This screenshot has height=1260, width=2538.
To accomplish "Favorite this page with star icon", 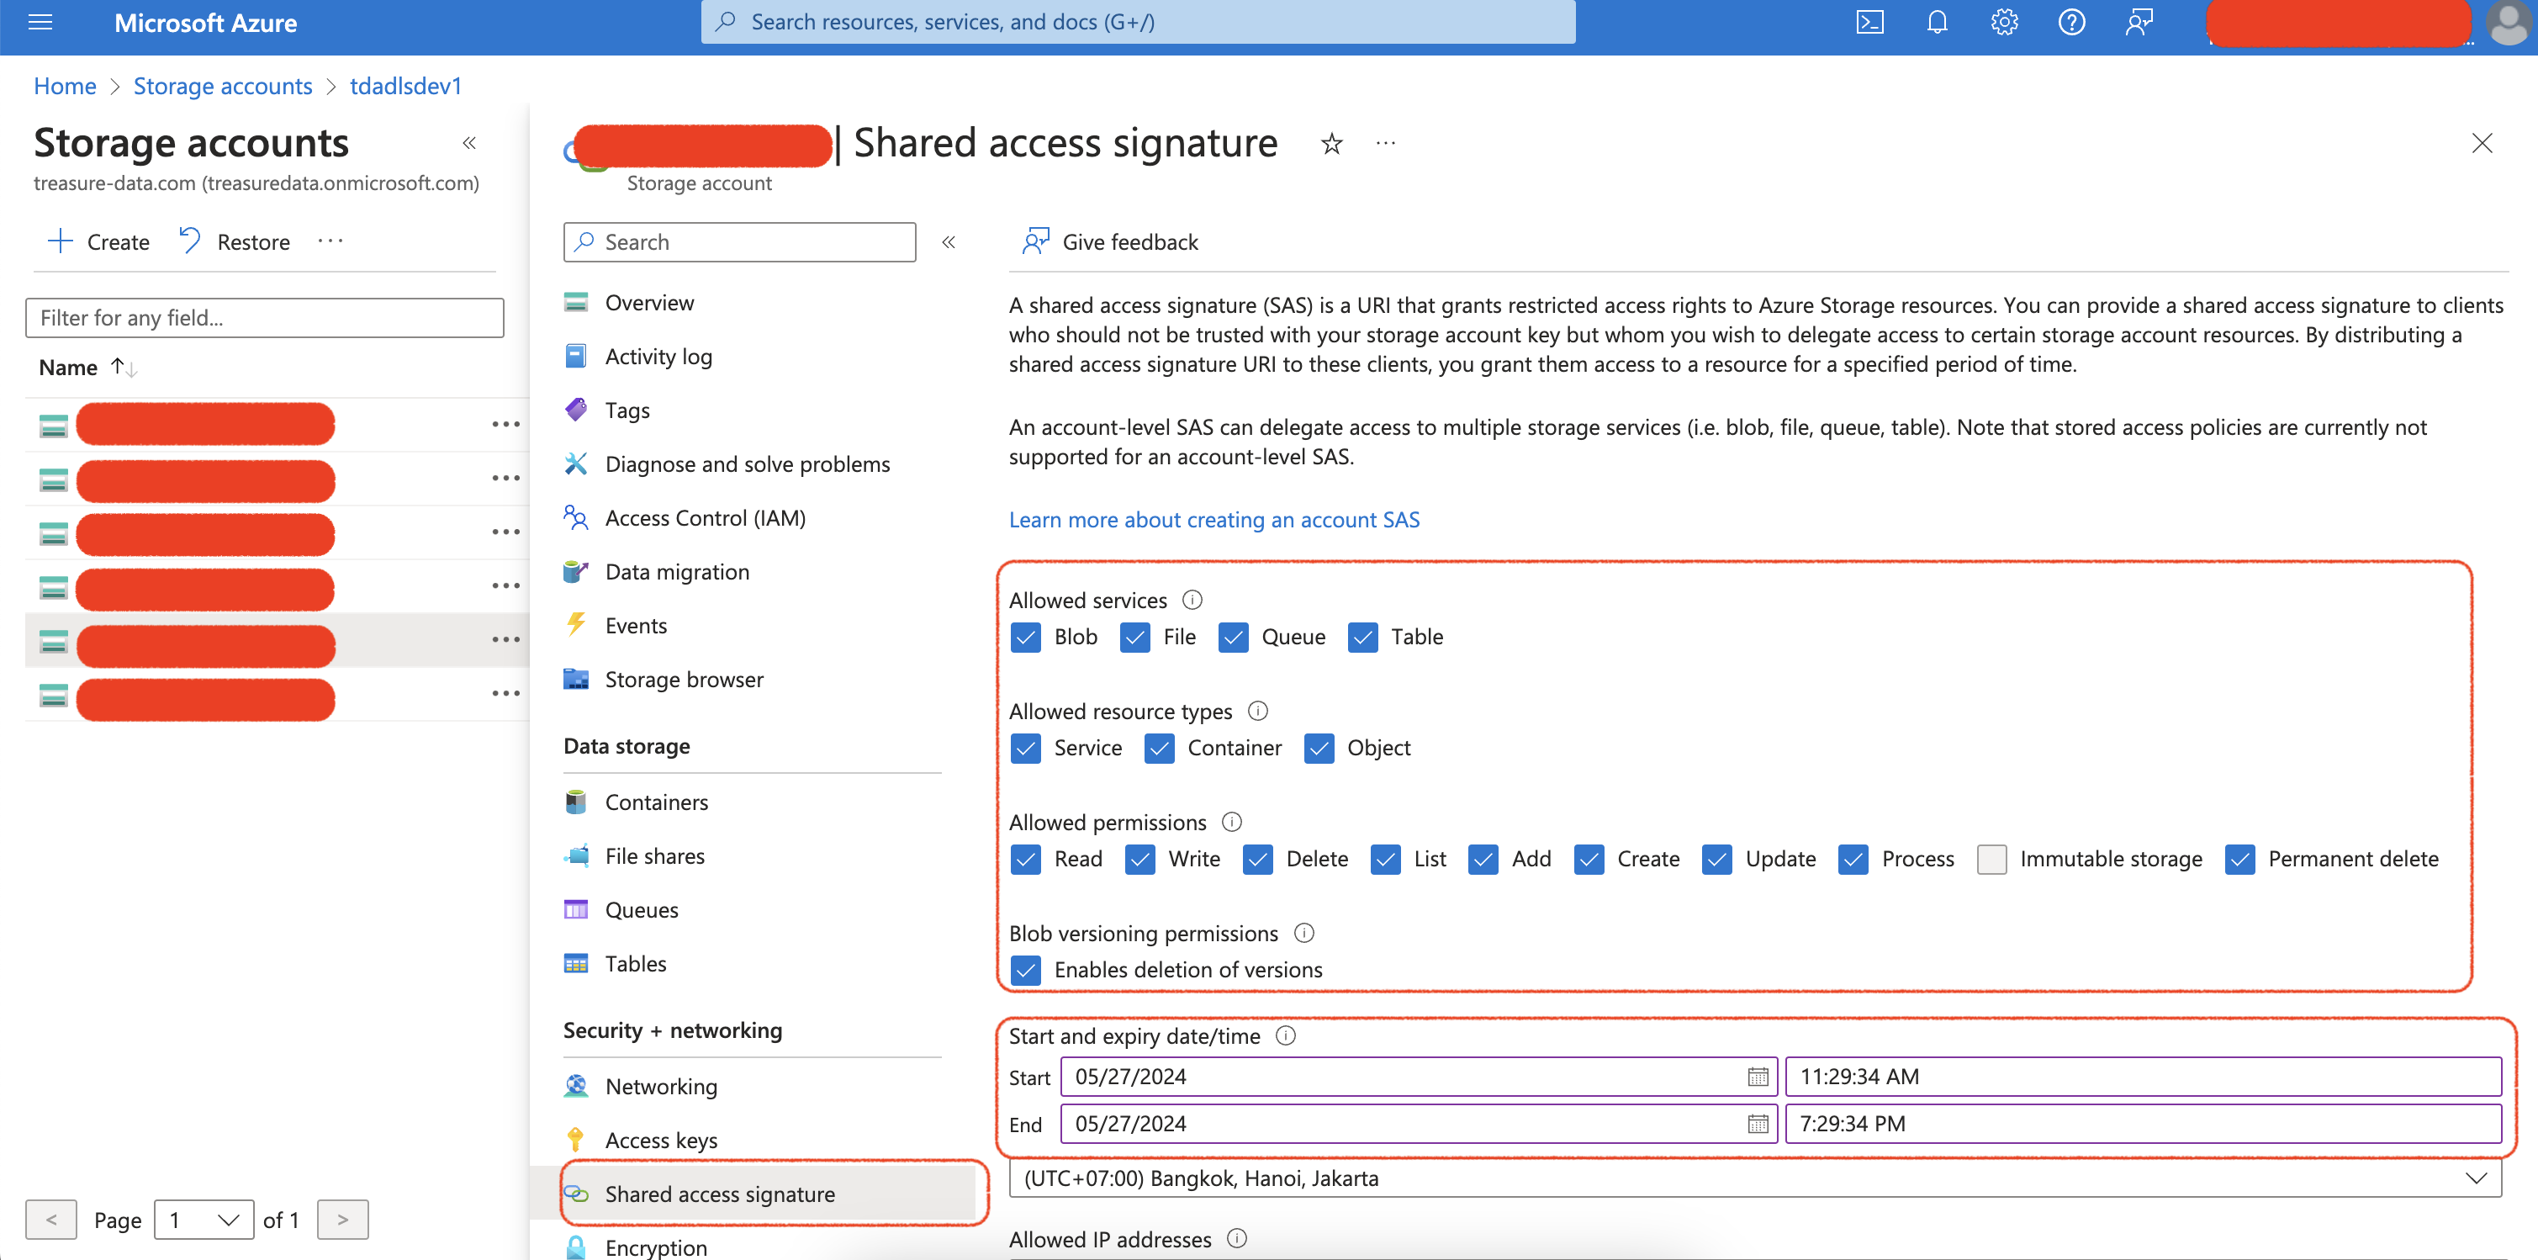I will 1331,144.
